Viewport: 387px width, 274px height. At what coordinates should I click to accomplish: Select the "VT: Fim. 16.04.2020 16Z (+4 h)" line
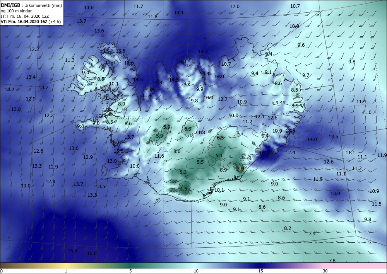[x=31, y=22]
